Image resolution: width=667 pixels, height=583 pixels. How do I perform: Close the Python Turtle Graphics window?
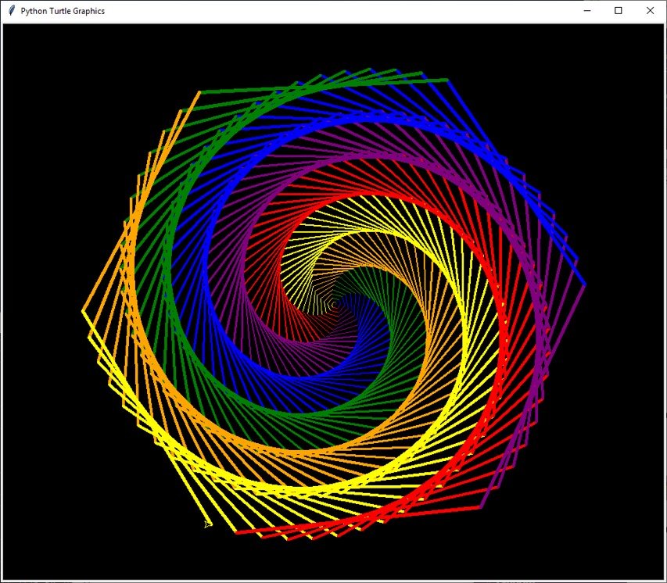[x=650, y=11]
